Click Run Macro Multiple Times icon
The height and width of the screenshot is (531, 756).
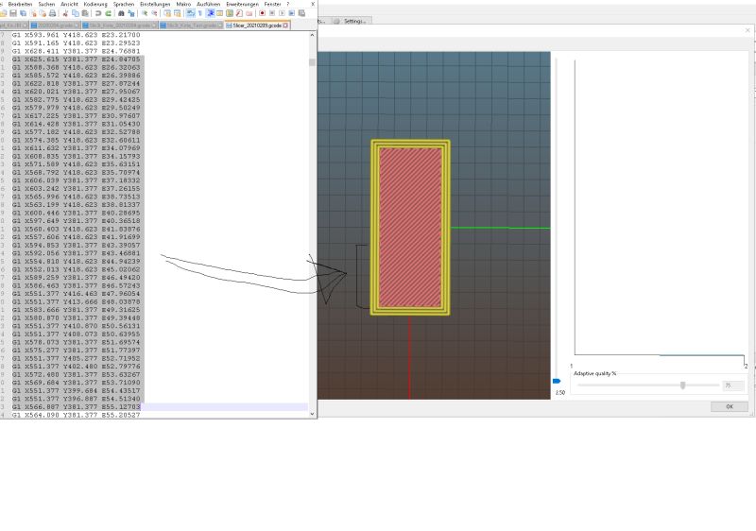[291, 13]
